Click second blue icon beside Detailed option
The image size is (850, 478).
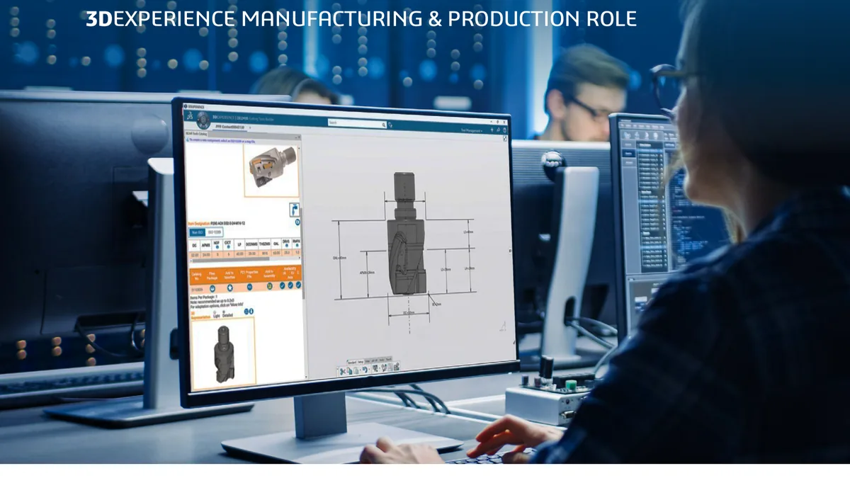251,311
